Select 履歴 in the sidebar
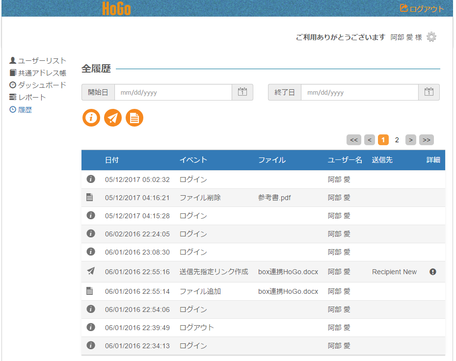 (25, 110)
